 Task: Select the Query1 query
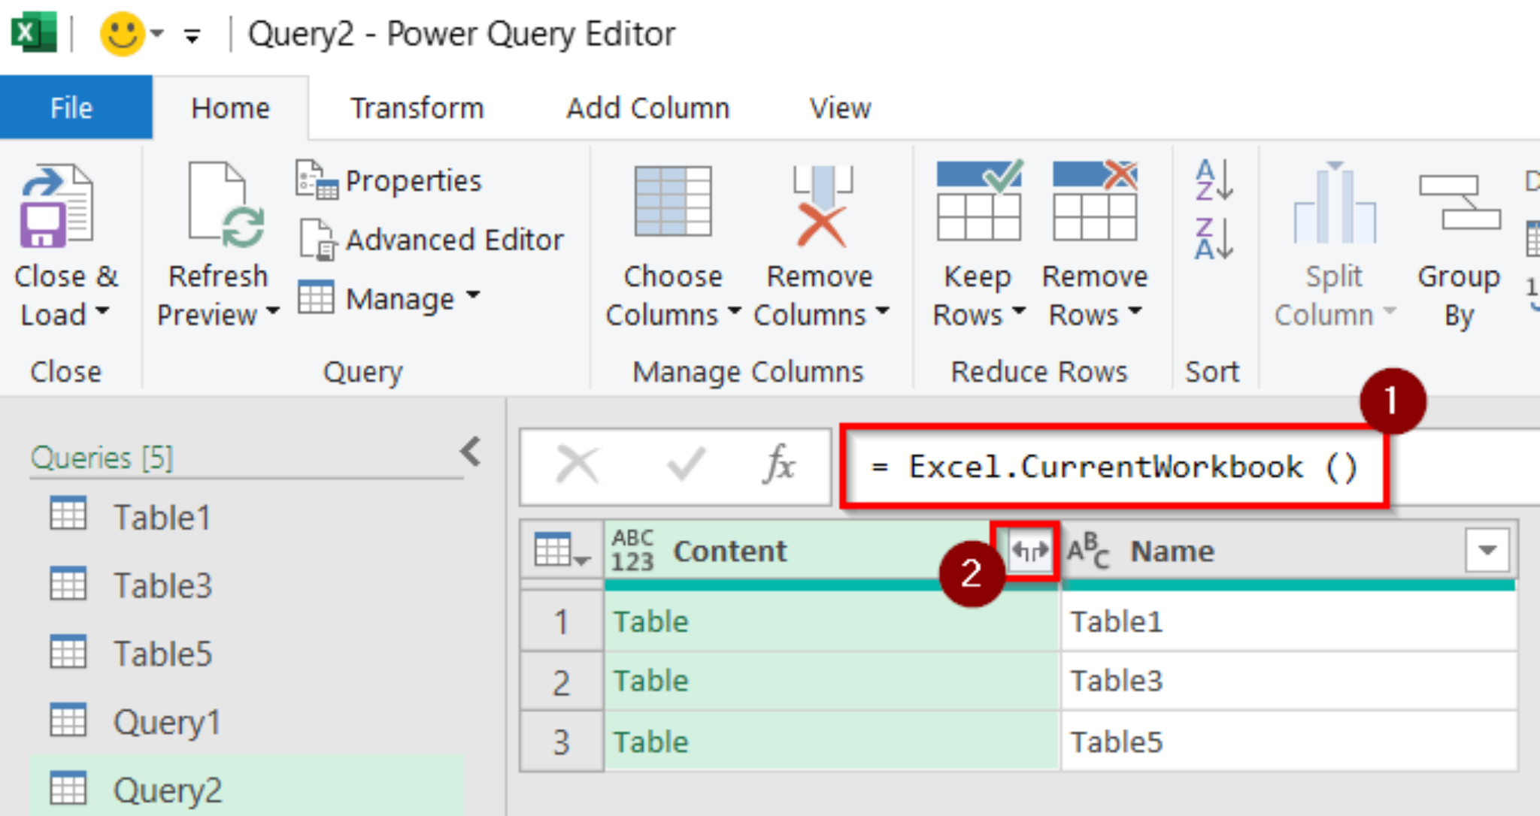click(x=247, y=722)
